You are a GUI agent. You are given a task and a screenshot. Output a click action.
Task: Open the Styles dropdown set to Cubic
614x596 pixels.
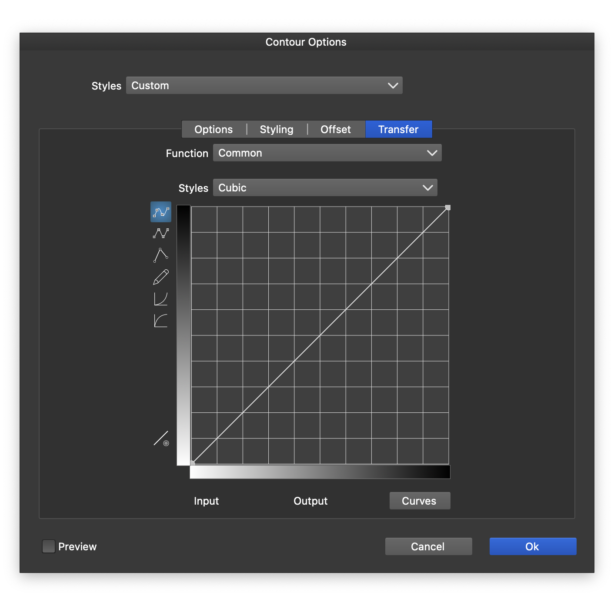click(x=325, y=188)
